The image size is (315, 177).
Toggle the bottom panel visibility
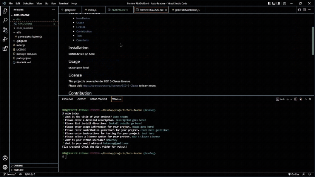274,3
